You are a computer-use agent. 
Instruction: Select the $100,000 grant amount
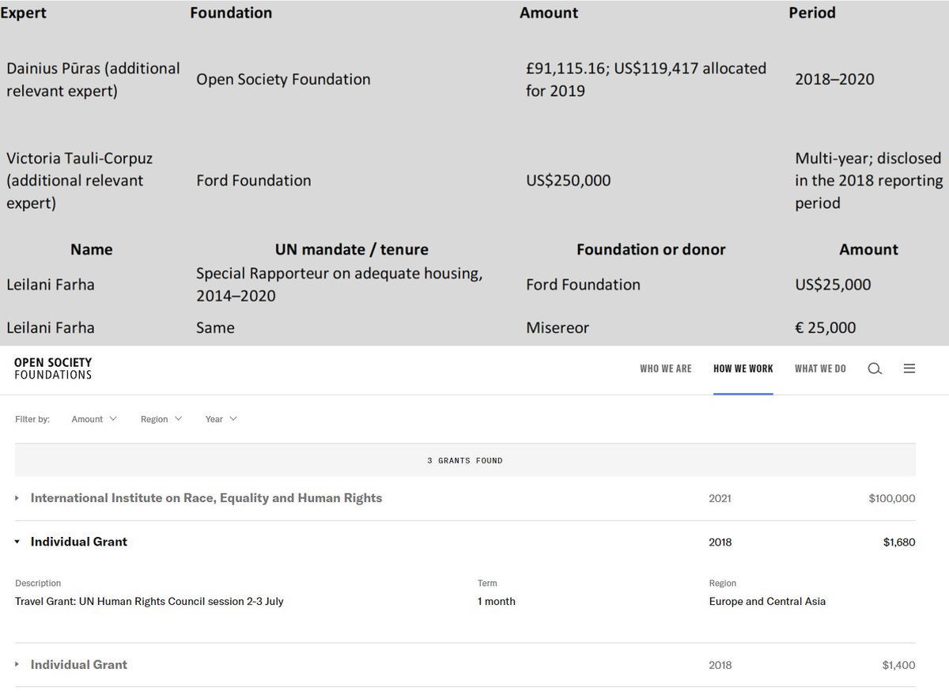(x=892, y=498)
